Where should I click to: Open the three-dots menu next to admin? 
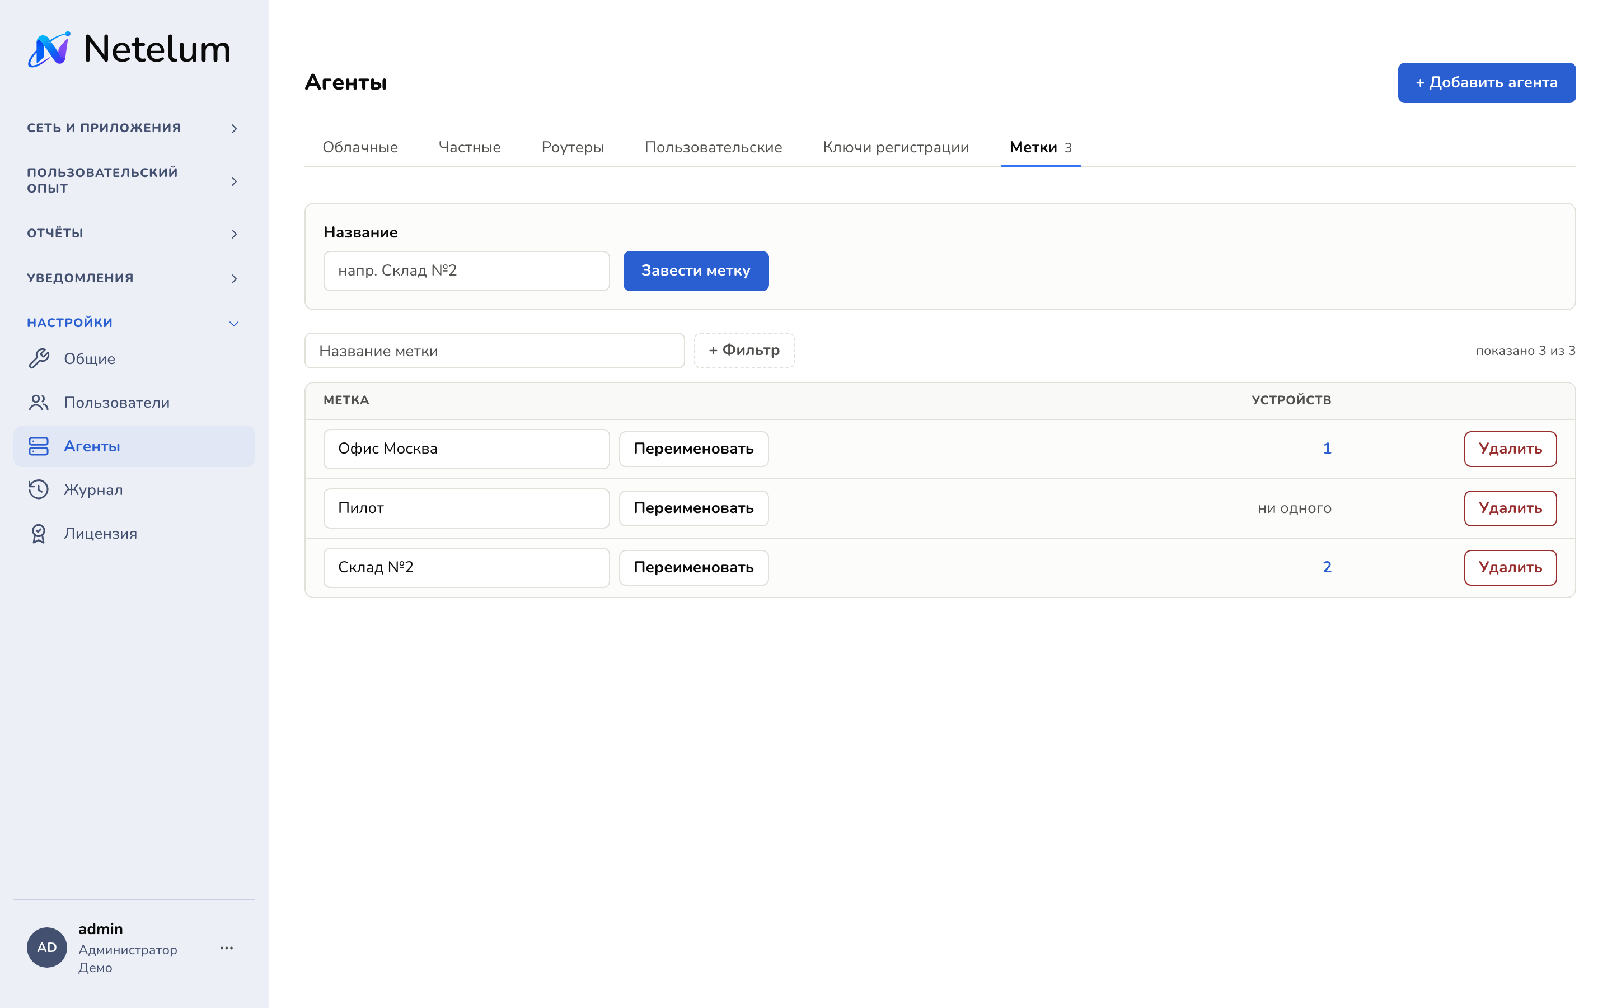coord(227,948)
